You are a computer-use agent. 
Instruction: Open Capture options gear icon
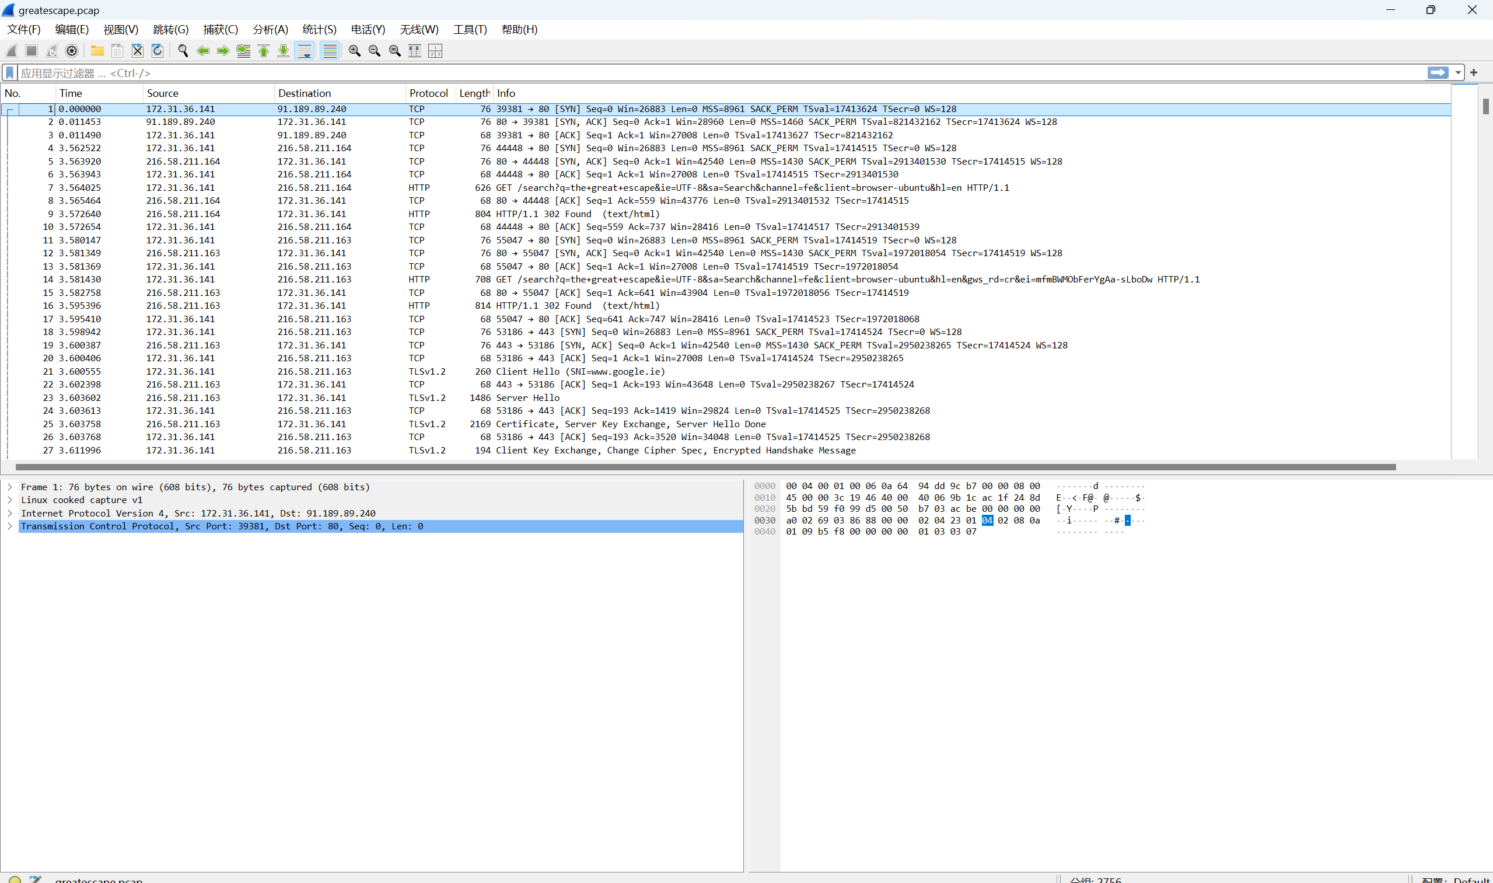(72, 51)
